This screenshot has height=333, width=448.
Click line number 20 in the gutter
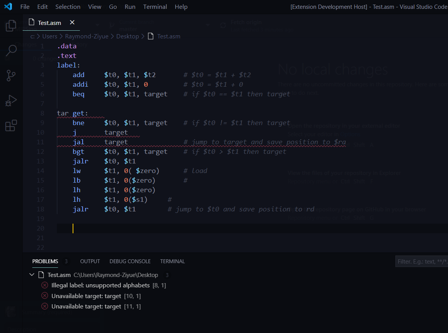(x=41, y=228)
